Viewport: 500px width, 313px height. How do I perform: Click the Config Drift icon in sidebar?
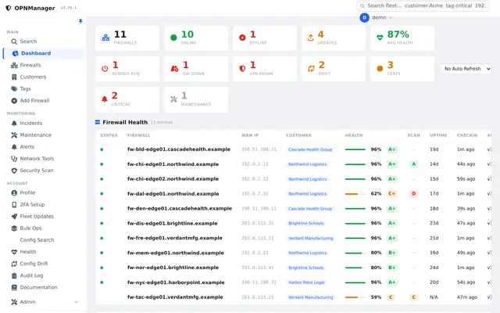[14, 264]
